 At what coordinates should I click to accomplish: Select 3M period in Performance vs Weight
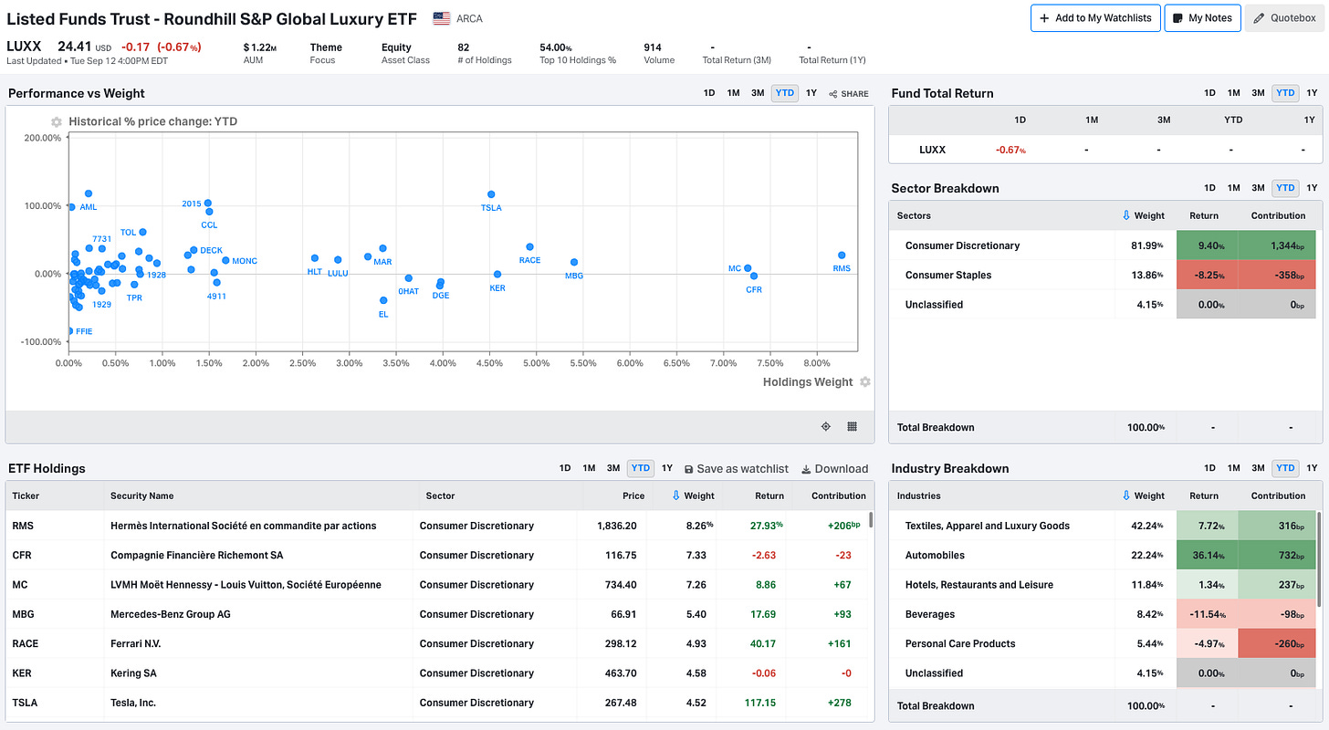click(x=758, y=93)
